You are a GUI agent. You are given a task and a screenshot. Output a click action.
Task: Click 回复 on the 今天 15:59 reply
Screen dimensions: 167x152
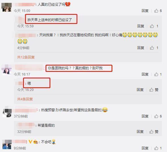(141, 26)
